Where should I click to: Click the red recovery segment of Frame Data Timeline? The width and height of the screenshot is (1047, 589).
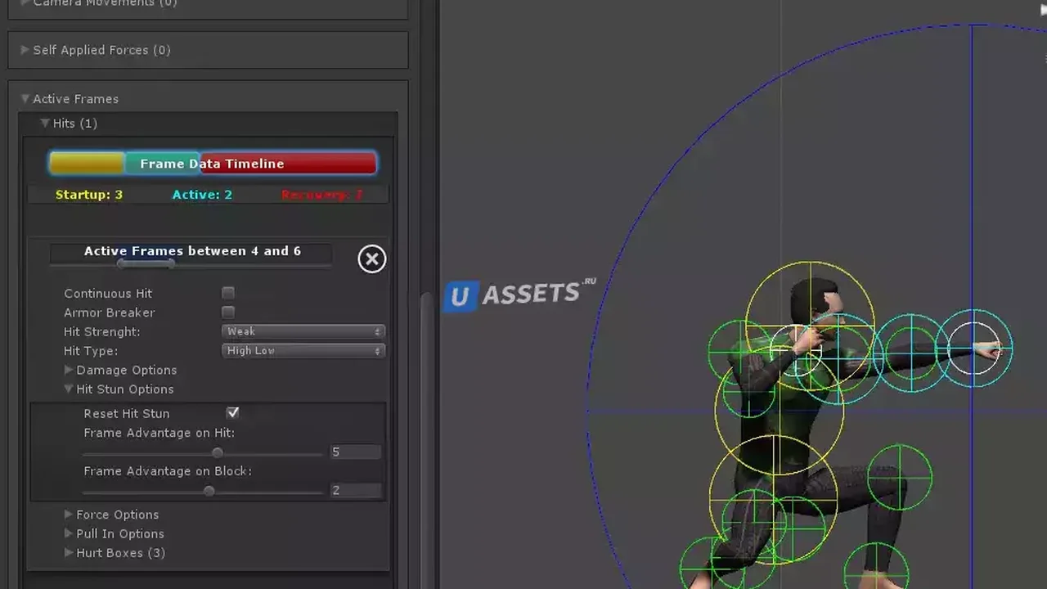click(288, 164)
